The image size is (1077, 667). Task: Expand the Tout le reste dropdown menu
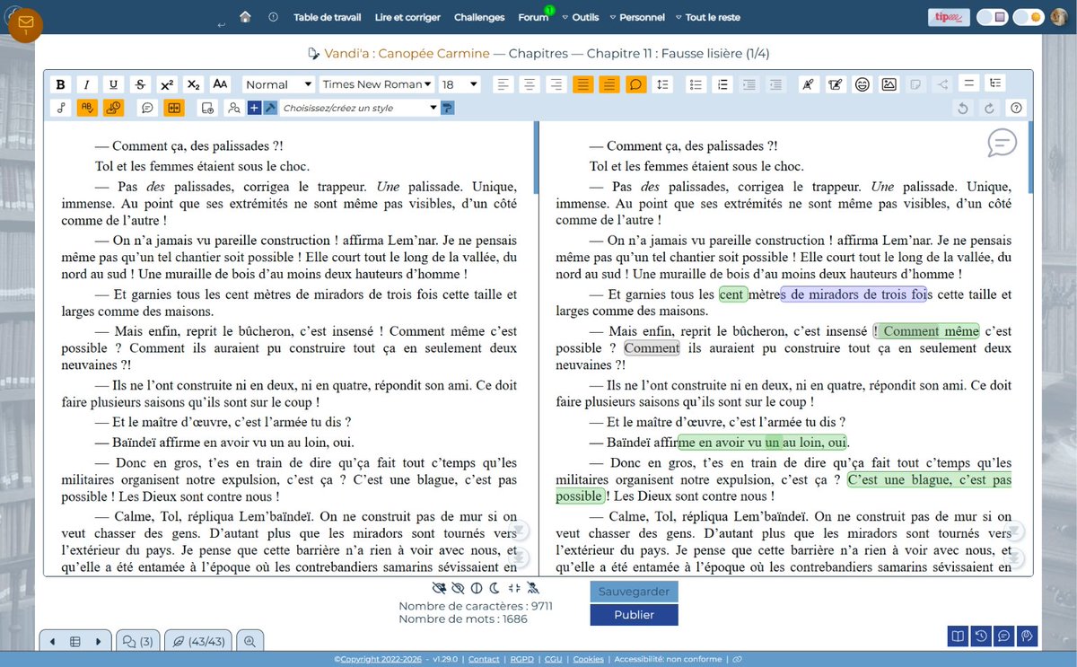tap(707, 17)
